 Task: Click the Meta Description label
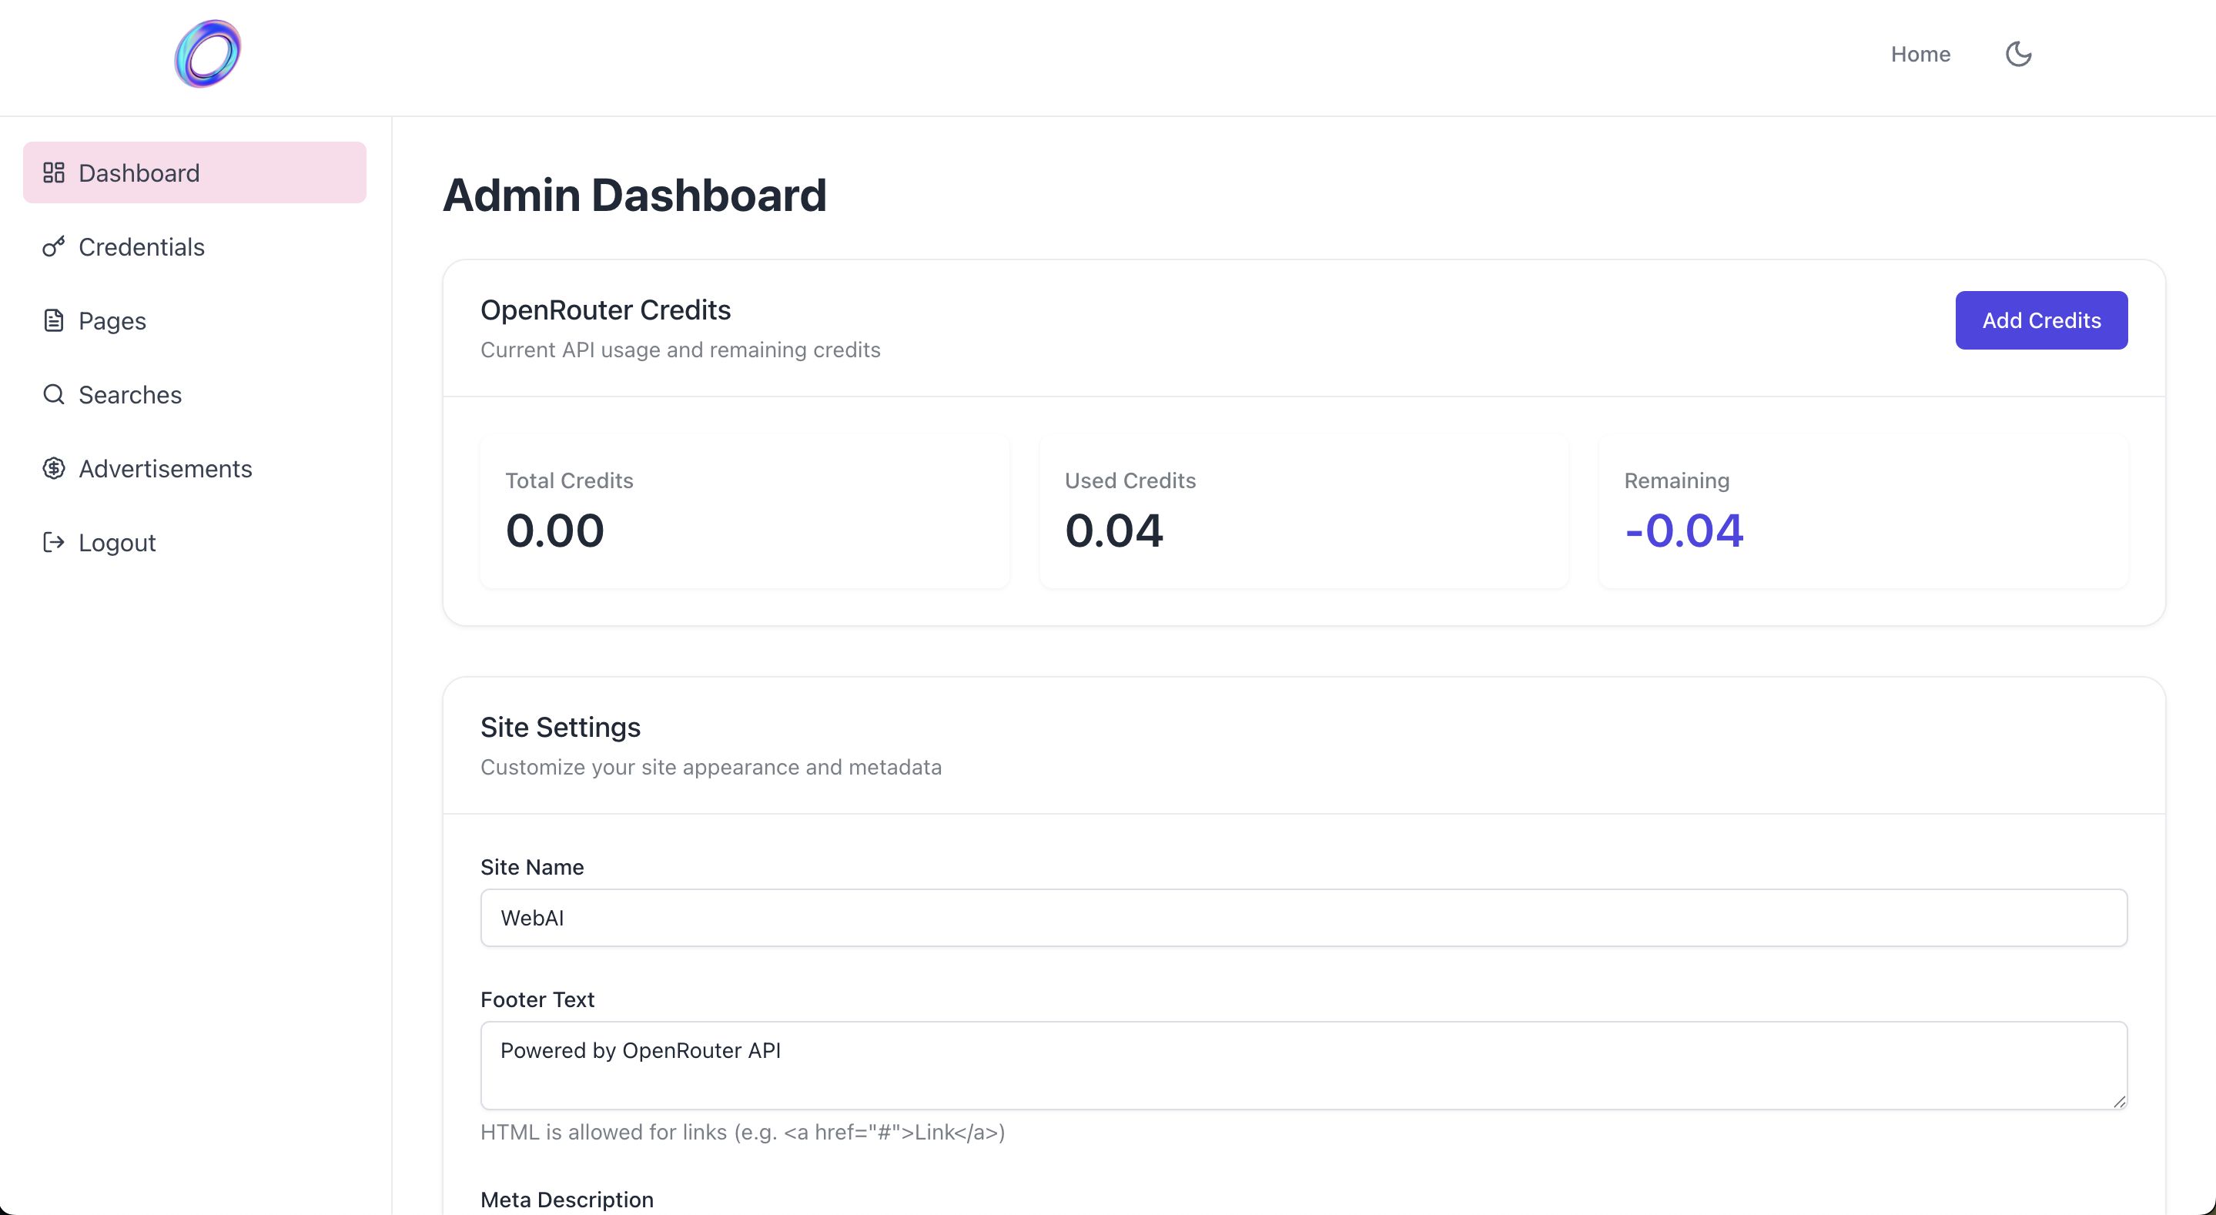567,1200
